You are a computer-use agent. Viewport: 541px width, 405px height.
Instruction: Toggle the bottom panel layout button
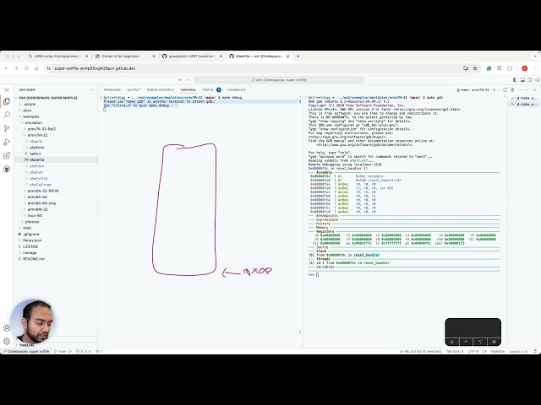coord(522,80)
